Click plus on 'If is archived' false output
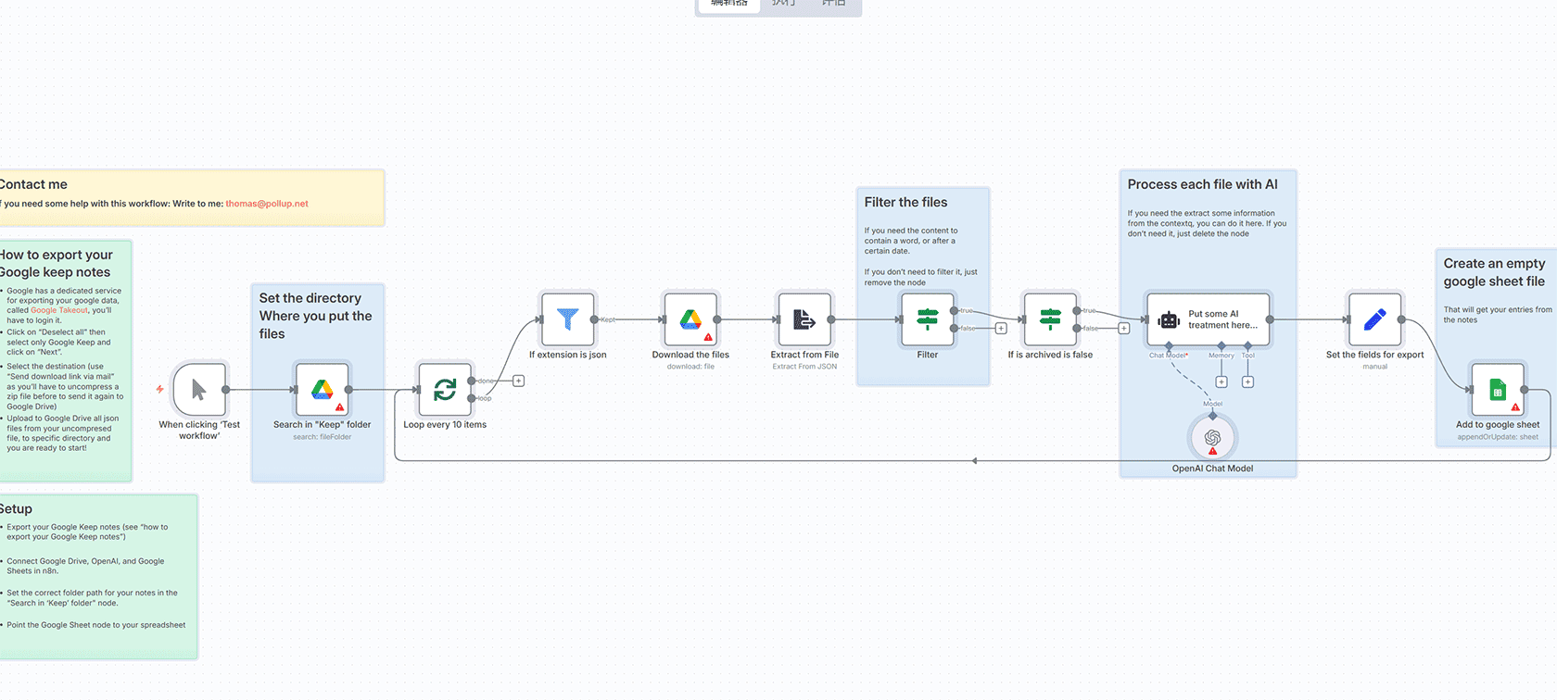Screen dimensions: 1557x700 pos(1124,329)
